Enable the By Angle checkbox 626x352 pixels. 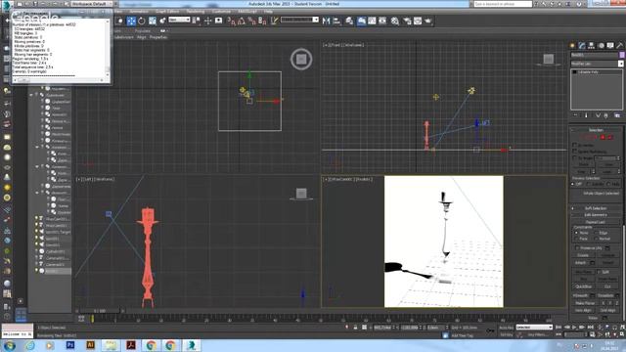click(x=574, y=158)
